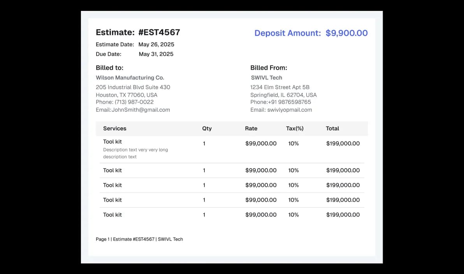The image size is (464, 274).
Task: Click the (713) 987-0022 phone number
Action: (134, 102)
